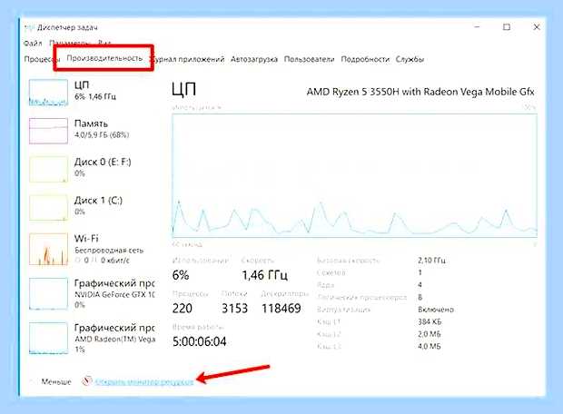This screenshot has width=563, height=414.
Task: Click the Память label in the sidebar
Action: 91,123
